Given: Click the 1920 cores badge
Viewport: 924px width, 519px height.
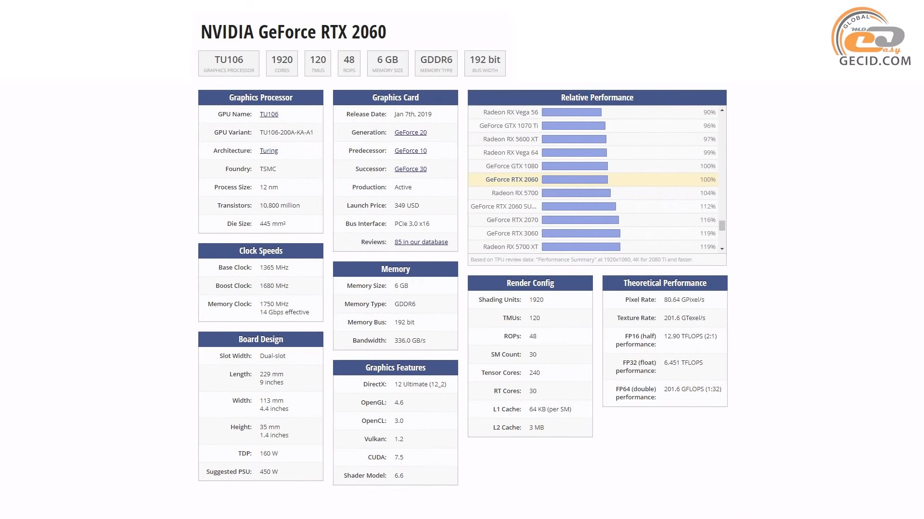Looking at the screenshot, I should pyautogui.click(x=282, y=63).
